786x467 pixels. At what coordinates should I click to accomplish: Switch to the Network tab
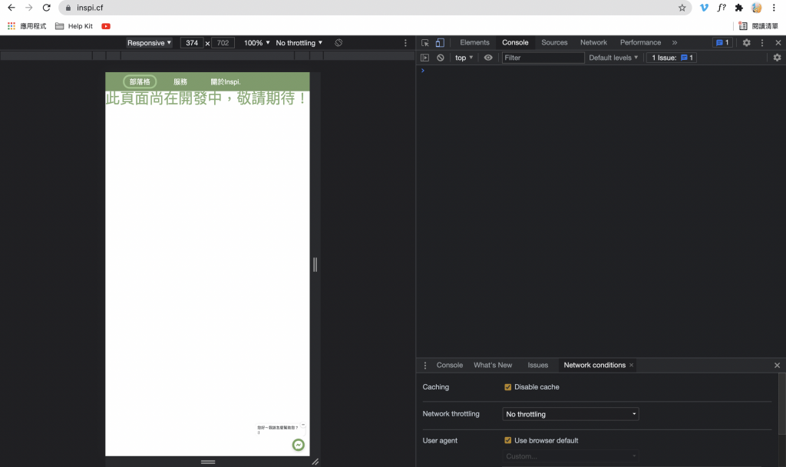coord(593,43)
